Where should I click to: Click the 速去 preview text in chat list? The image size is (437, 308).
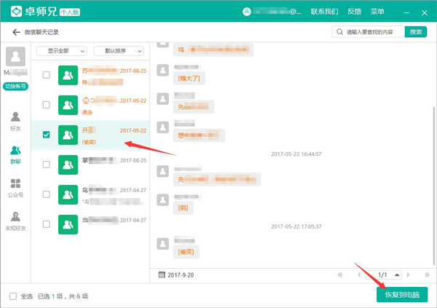point(87,112)
